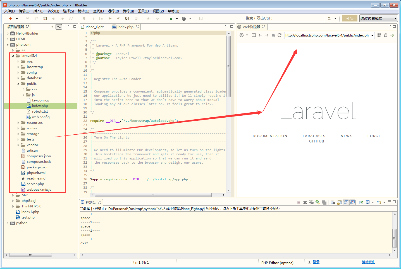Open the 编辑(E) menu
This screenshot has height=269, width=401.
pyautogui.click(x=24, y=11)
